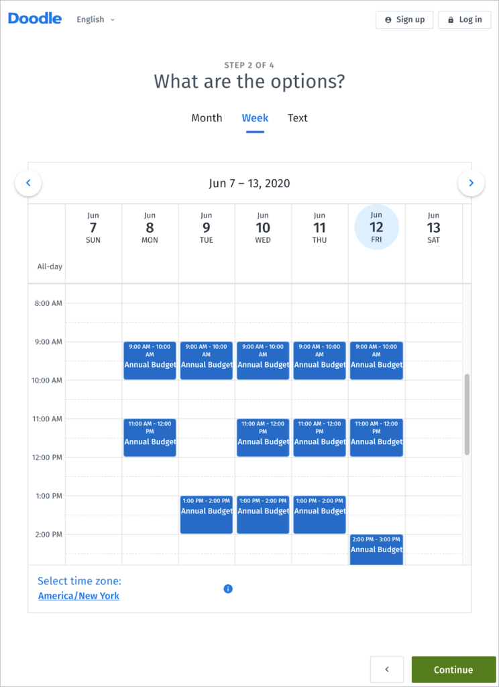Select Friday 2:00 PM Annual Budget slot
The image size is (499, 687).
point(376,549)
